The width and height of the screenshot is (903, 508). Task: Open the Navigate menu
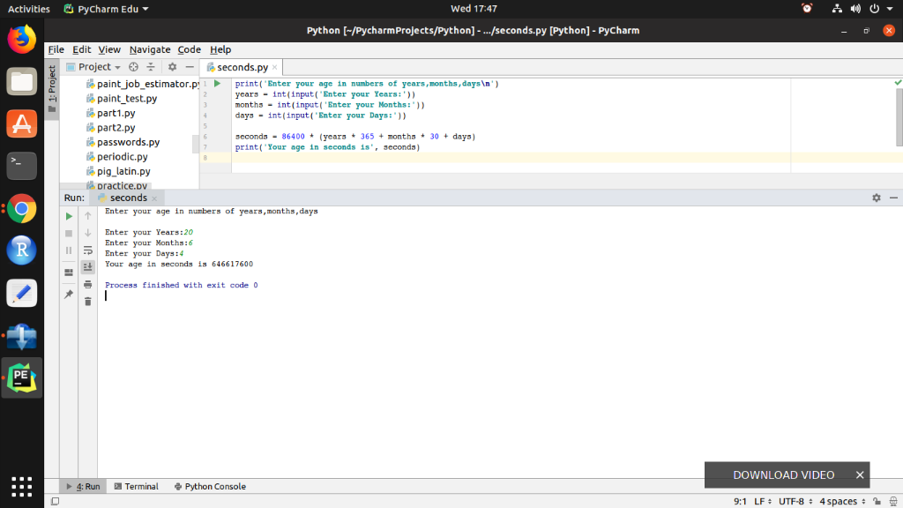pos(150,49)
